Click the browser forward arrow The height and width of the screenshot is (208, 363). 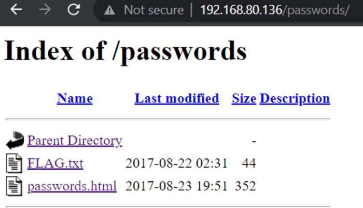(x=45, y=10)
